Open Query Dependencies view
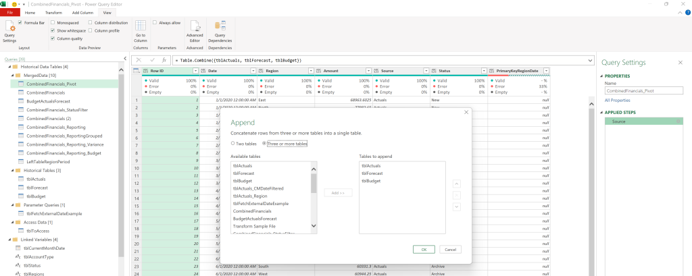 (220, 32)
